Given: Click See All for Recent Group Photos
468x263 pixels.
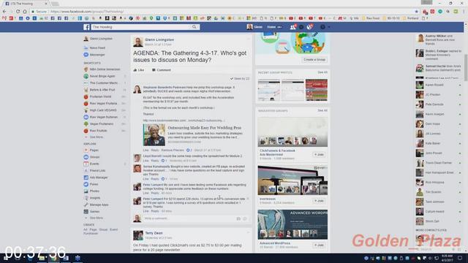Looking at the screenshot, I should [x=322, y=72].
